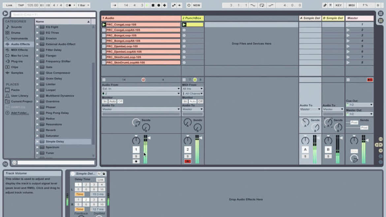Toggle track 2 PunchBox activator

[188, 149]
